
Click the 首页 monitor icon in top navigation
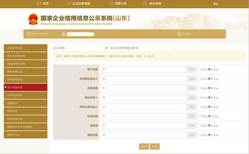coord(39,4)
